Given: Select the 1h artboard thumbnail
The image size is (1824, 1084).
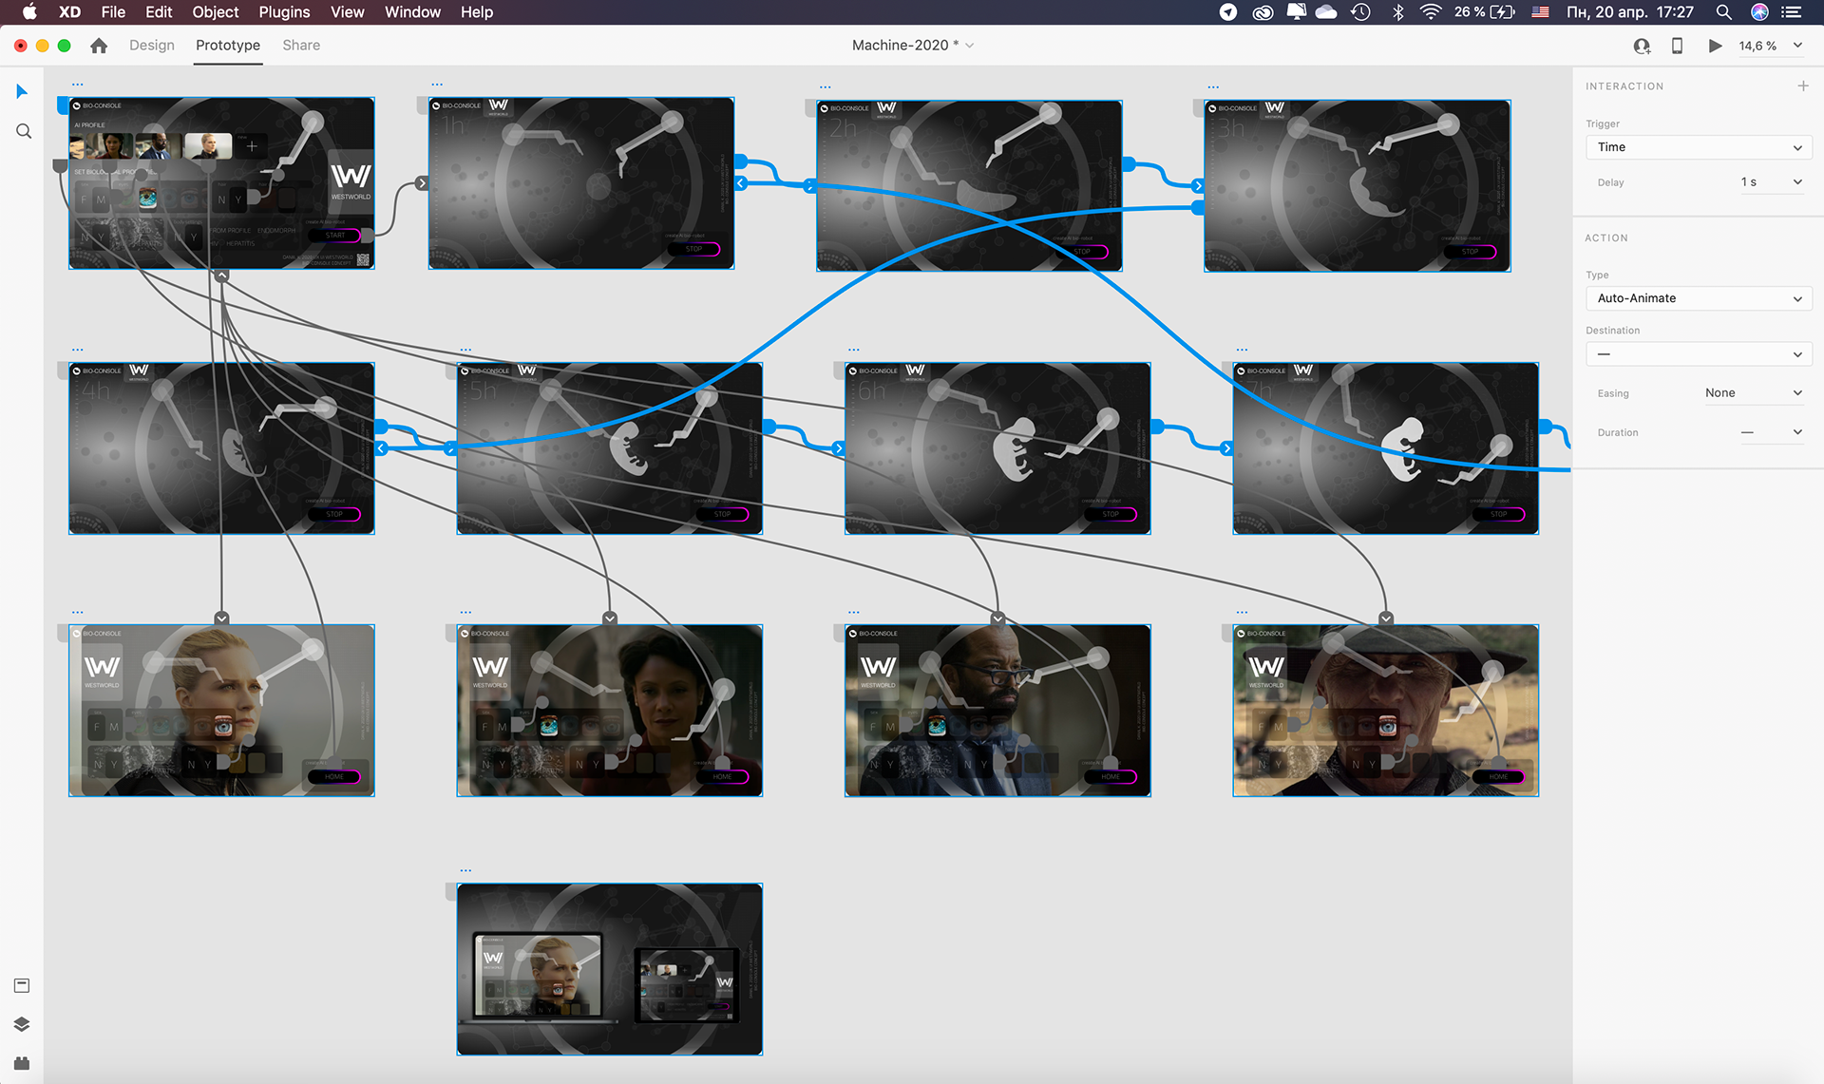Looking at the screenshot, I should point(581,182).
